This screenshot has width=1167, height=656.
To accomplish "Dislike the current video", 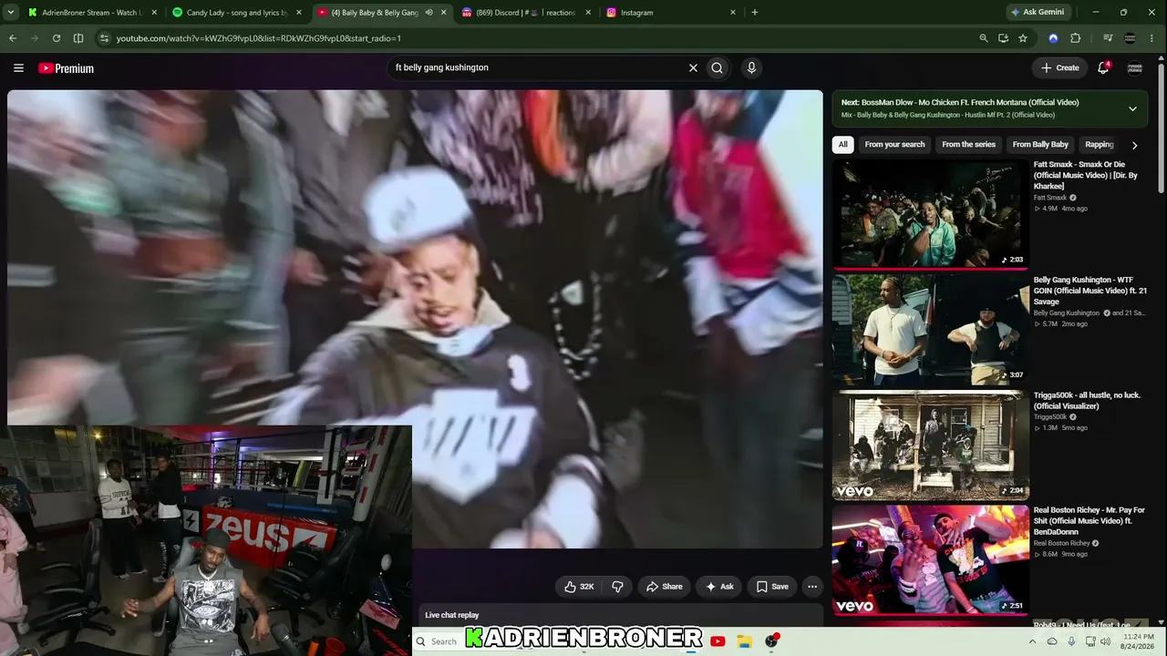I will click(617, 587).
